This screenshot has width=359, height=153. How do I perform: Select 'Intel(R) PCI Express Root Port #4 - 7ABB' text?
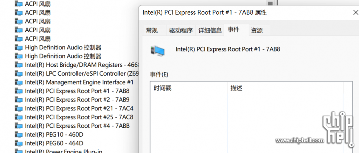tap(77, 126)
